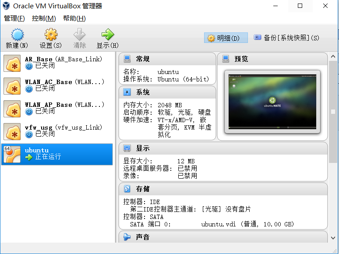Click the power-off state icon under WLAN_AC_Base
The height and width of the screenshot is (254, 339).
[29, 89]
